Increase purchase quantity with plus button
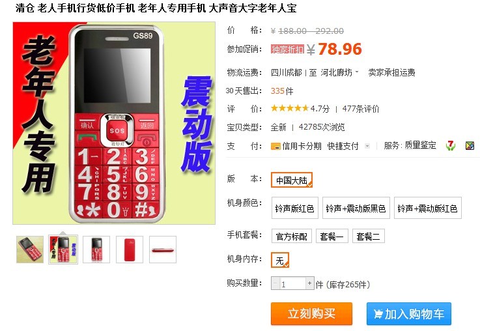 tap(309, 283)
